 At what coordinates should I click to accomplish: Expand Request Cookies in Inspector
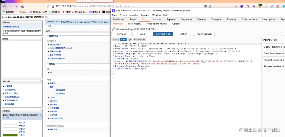(x=274, y=60)
